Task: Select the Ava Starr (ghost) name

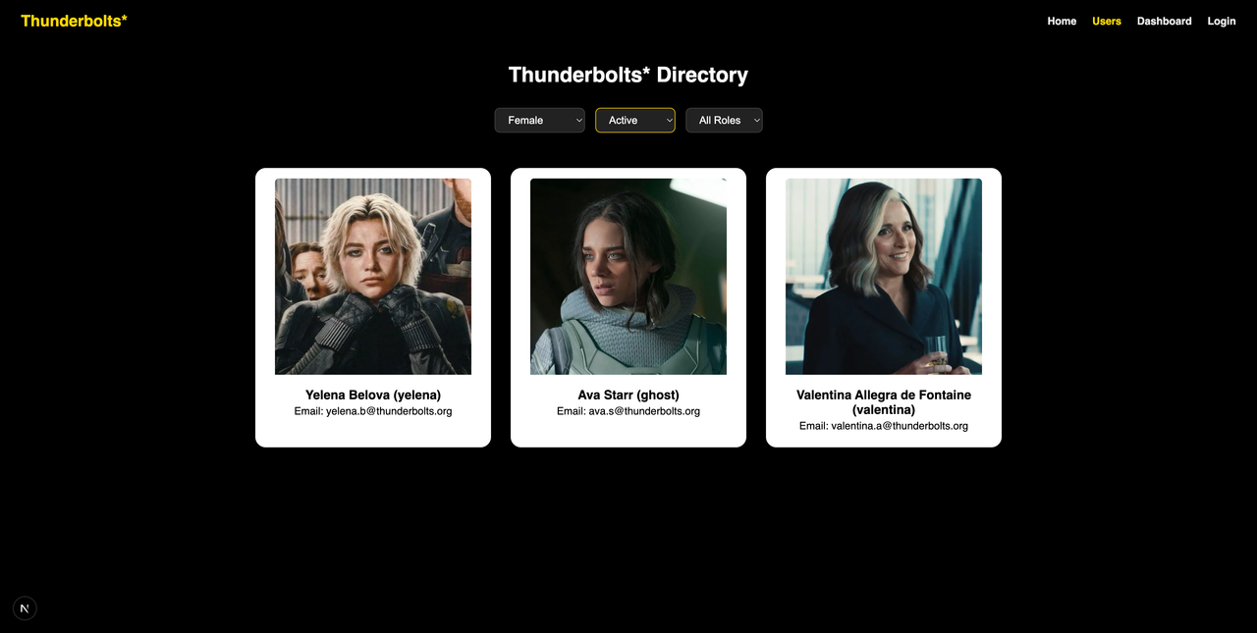Action: coord(628,396)
